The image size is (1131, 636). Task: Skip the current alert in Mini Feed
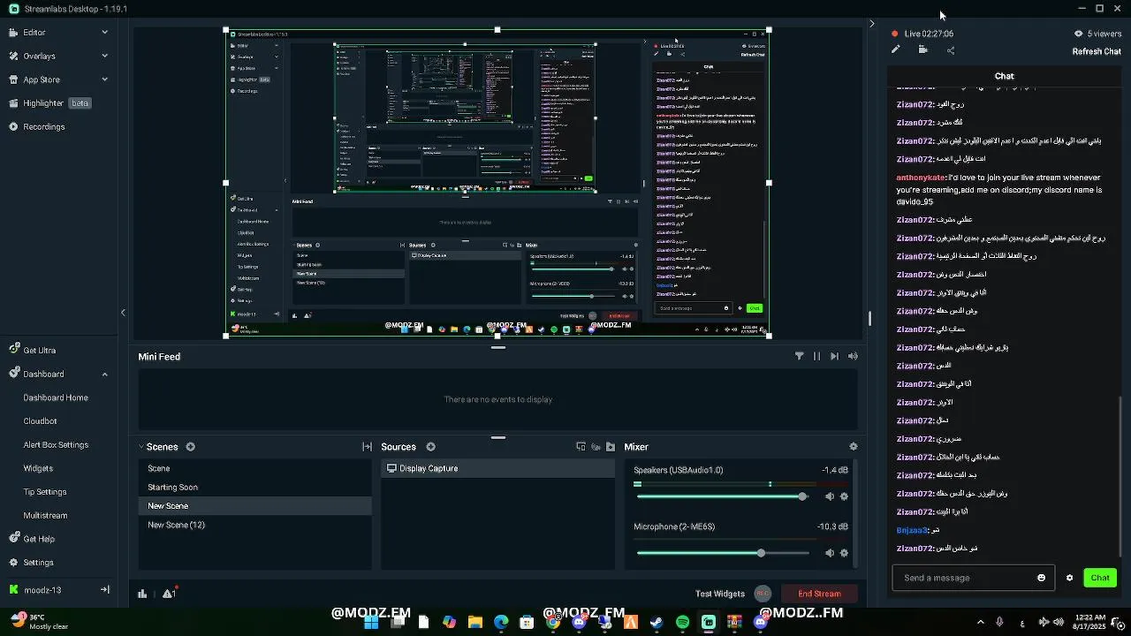[x=834, y=356]
